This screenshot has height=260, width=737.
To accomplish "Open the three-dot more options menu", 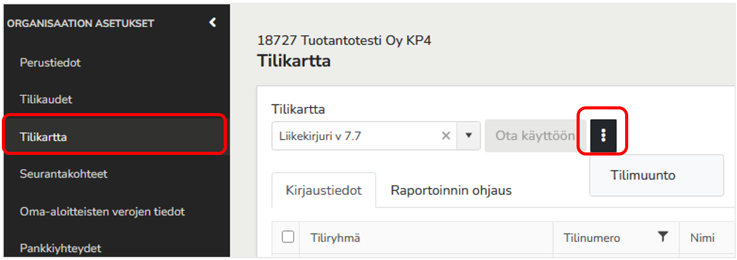I will [x=604, y=136].
